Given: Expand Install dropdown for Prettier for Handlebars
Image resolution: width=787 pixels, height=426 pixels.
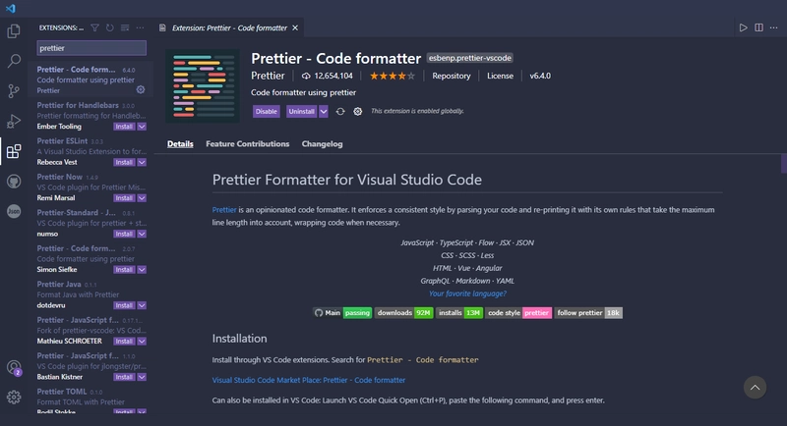Looking at the screenshot, I should [142, 127].
